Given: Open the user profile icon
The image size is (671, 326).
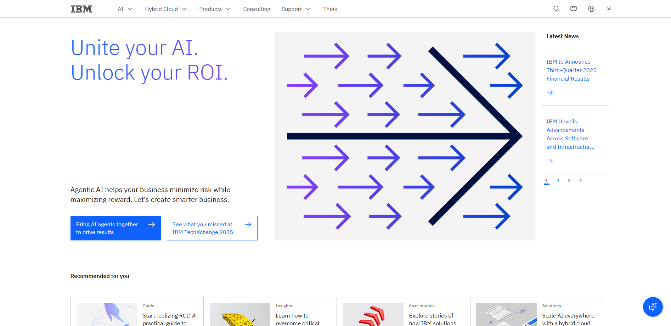Looking at the screenshot, I should point(609,9).
